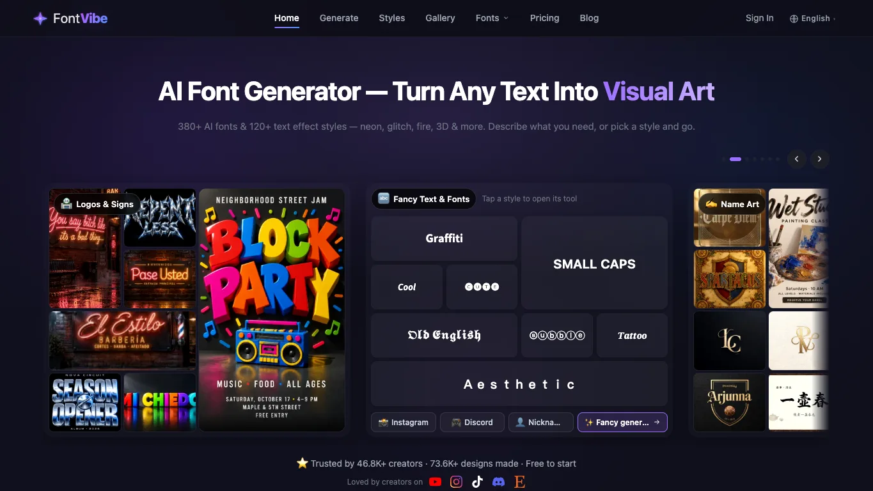Viewport: 873px width, 491px height.
Task: Click the active purple carousel indicator
Action: (735, 159)
